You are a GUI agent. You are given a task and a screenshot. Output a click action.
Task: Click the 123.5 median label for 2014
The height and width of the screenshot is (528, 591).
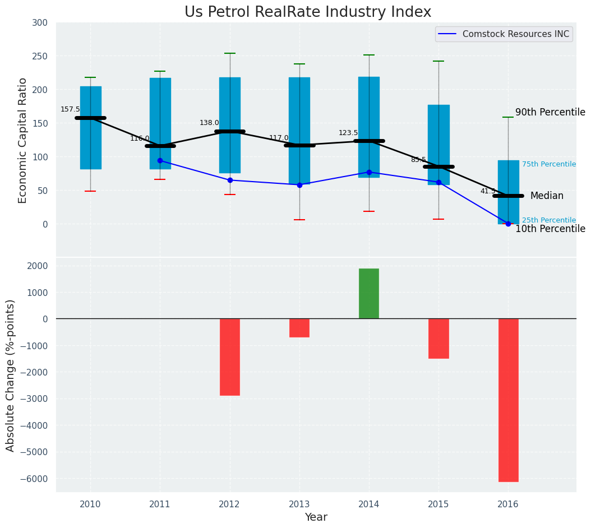pyautogui.click(x=348, y=133)
